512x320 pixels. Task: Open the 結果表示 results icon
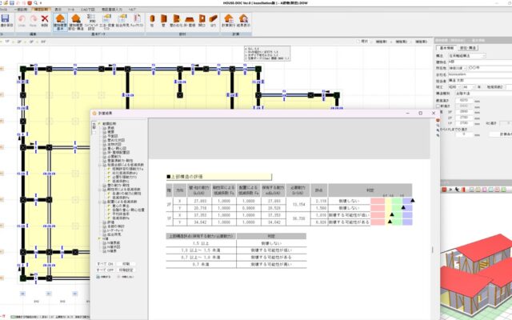[x=243, y=18]
